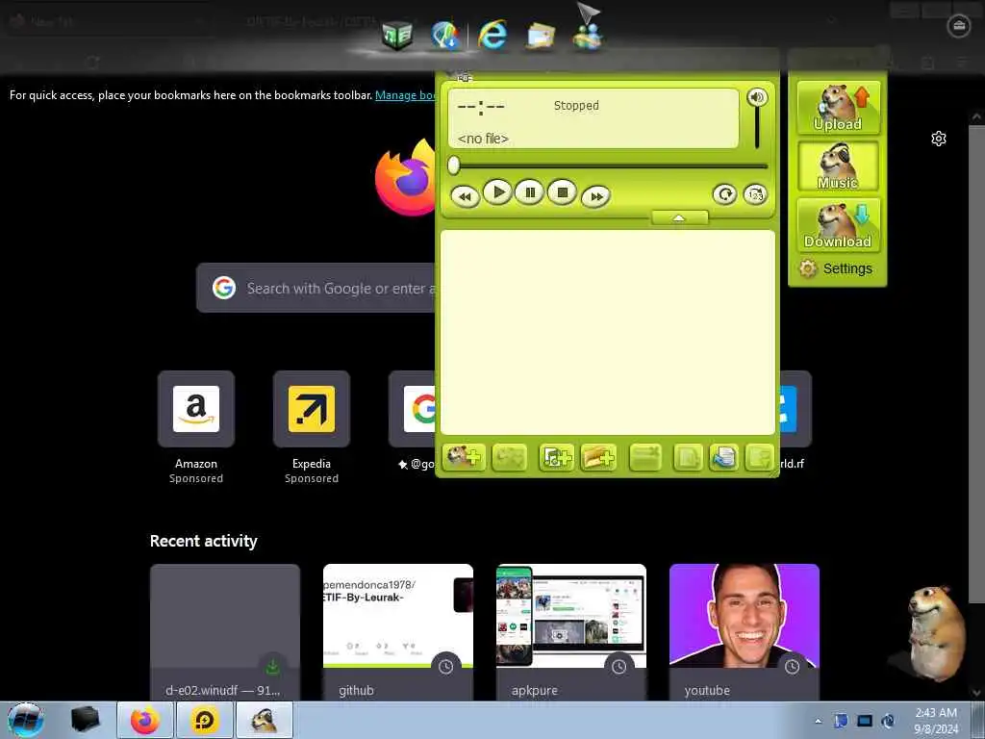Open the Google shortcut tile
This screenshot has width=985, height=739.
pos(413,409)
